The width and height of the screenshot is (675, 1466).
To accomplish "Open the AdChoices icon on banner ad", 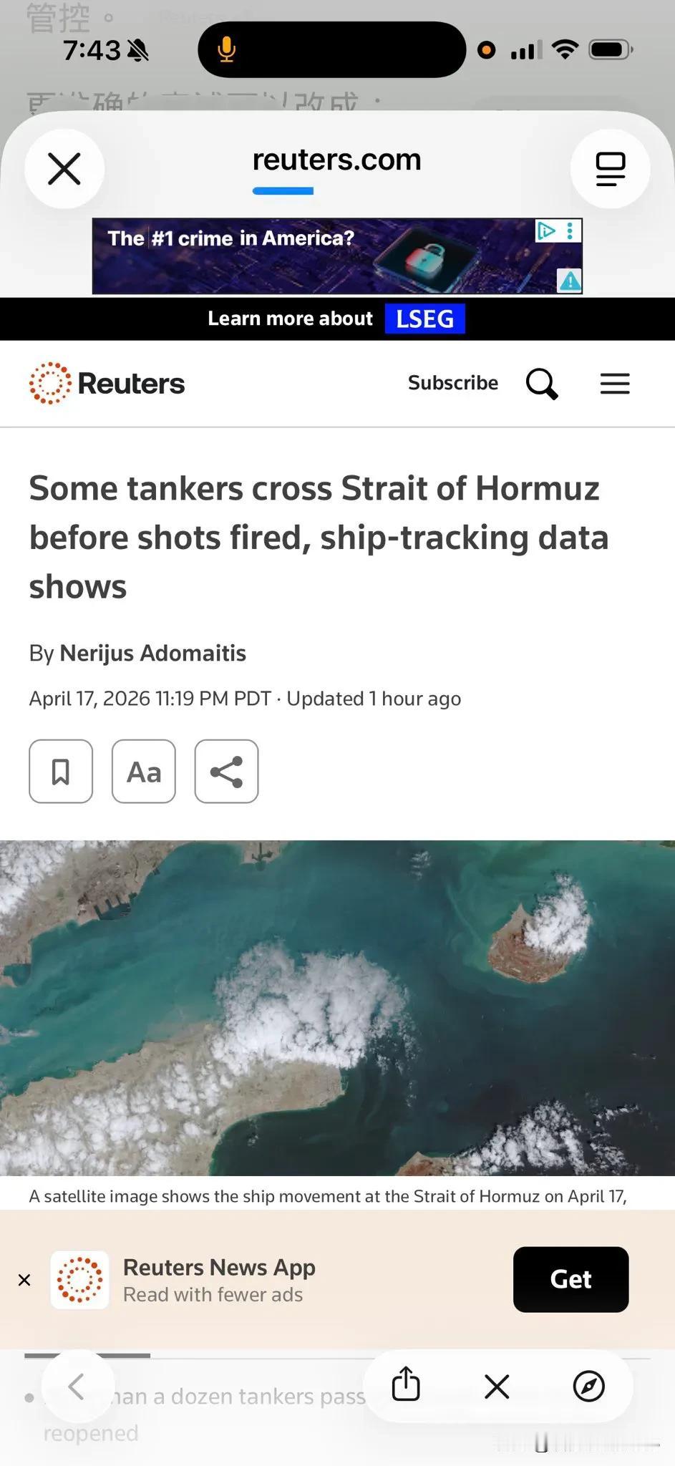I will [546, 230].
